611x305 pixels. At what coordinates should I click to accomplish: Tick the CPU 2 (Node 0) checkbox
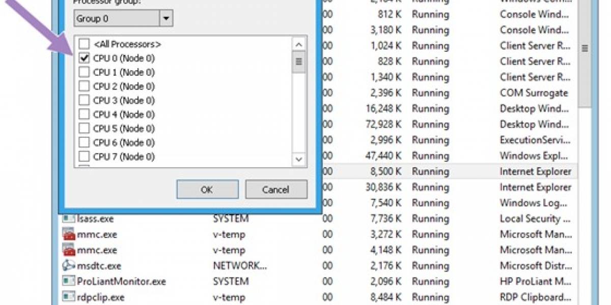(x=84, y=86)
